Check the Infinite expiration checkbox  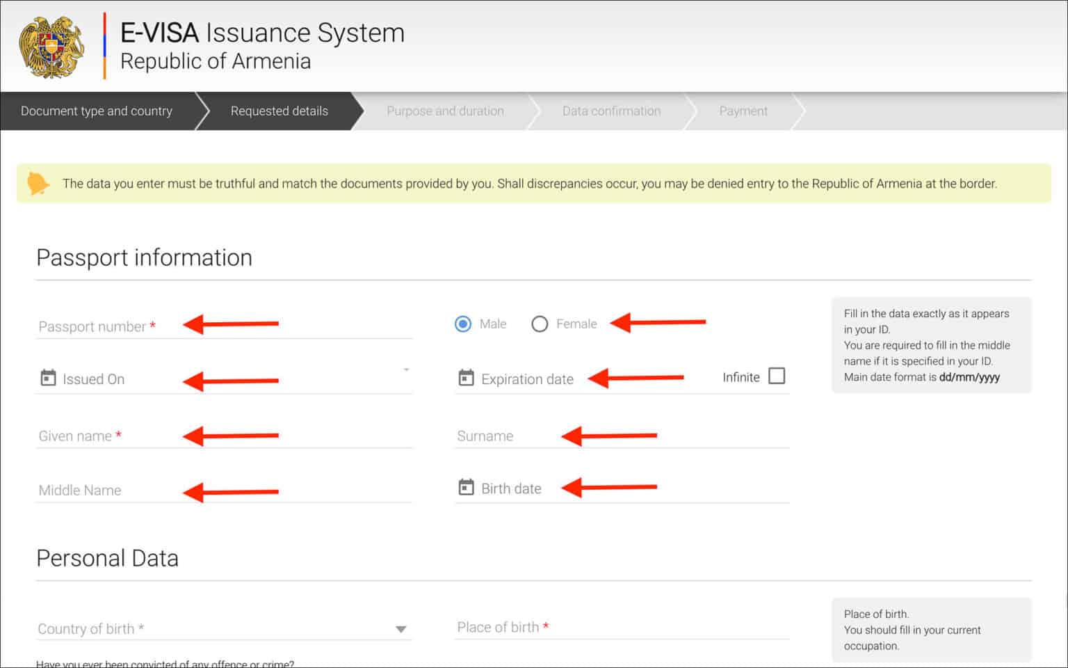point(777,376)
